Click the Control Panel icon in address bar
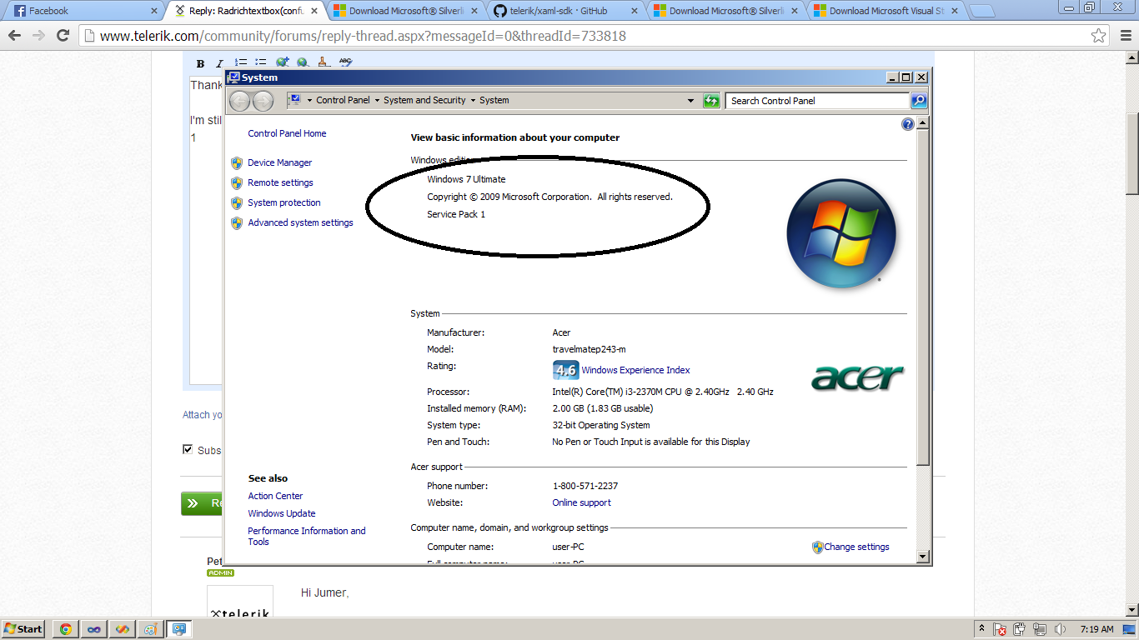 click(294, 100)
